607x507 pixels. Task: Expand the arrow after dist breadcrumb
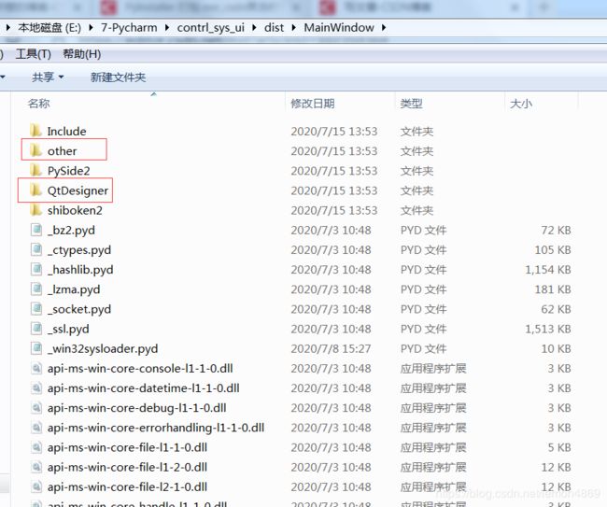294,27
